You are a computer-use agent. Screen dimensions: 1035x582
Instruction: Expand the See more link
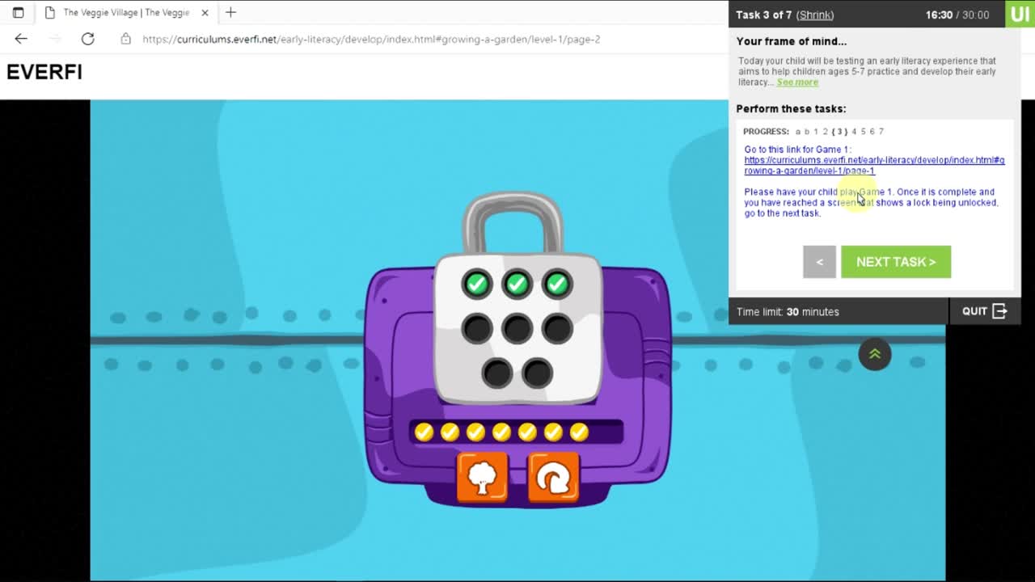click(x=797, y=82)
